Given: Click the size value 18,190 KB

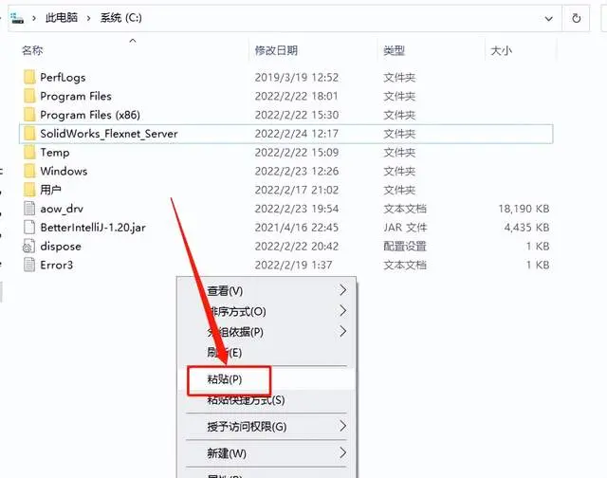Looking at the screenshot, I should pyautogui.click(x=524, y=209).
